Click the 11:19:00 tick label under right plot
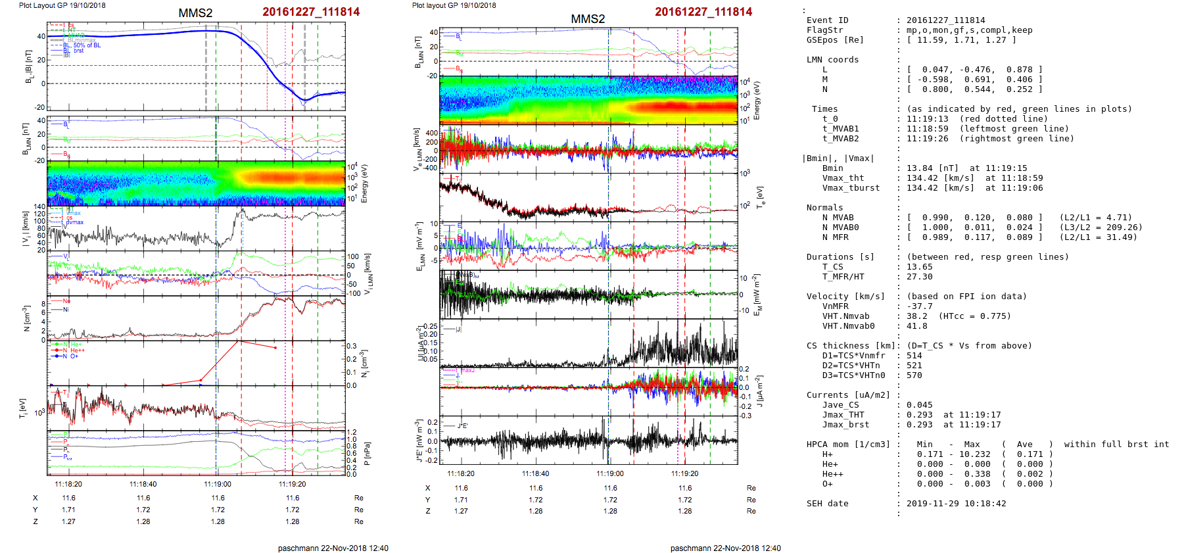The width and height of the screenshot is (1186, 553). click(x=610, y=473)
